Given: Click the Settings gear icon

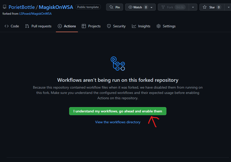Looking at the screenshot, I should (x=159, y=26).
